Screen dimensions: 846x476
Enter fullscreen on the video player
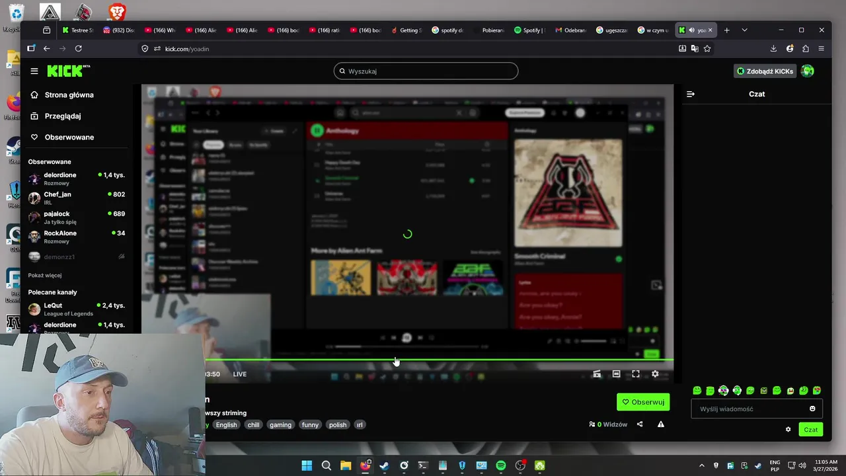pos(636,374)
